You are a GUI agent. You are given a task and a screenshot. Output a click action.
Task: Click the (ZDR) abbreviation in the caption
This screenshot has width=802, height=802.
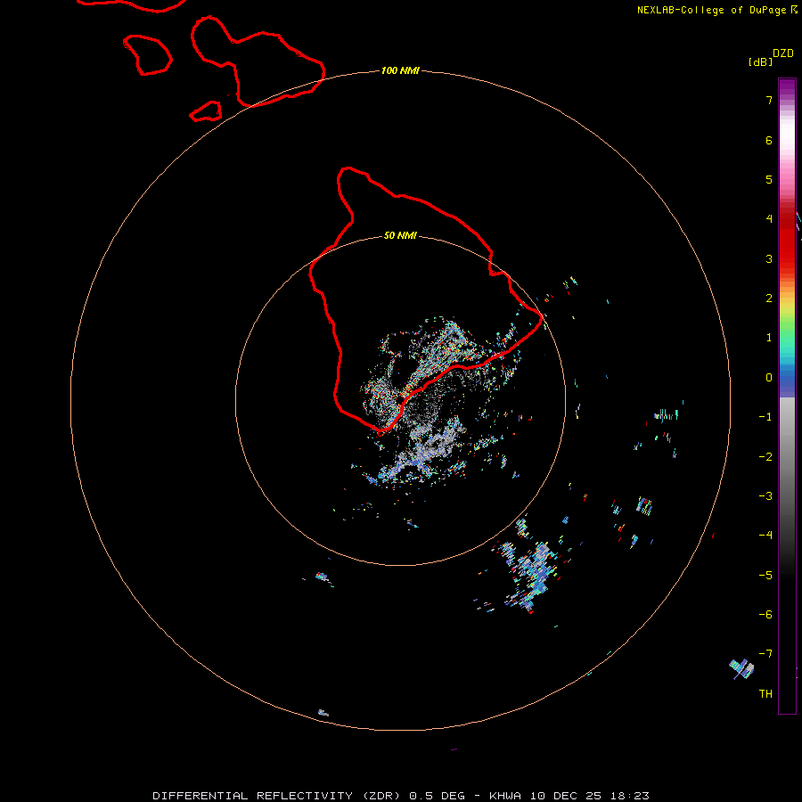point(381,796)
